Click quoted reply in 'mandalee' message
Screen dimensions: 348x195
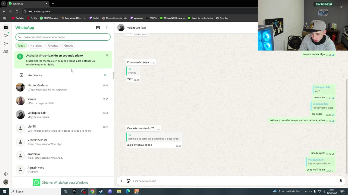point(324,89)
